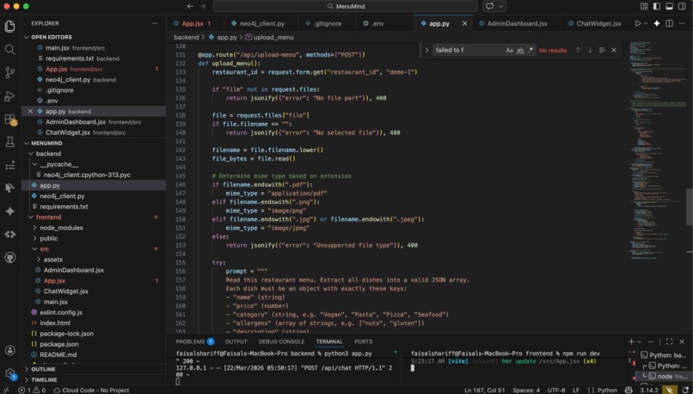Switch to the AdminDashboard.jsx tab
The height and width of the screenshot is (394, 693).
[517, 23]
